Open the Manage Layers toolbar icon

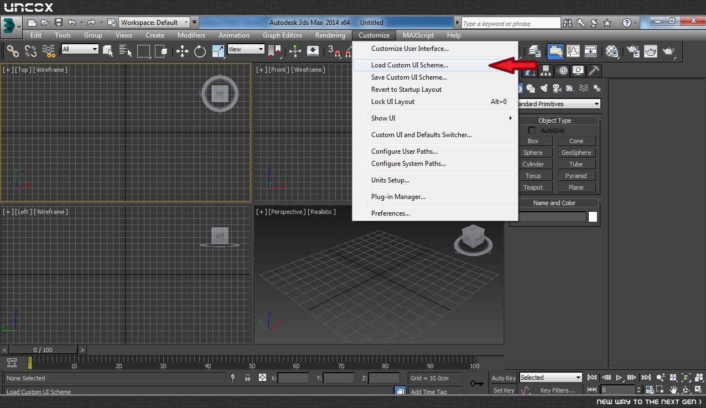[534, 51]
